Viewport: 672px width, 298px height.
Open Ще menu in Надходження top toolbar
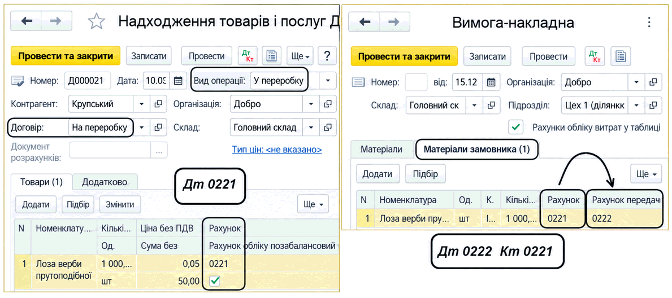(x=301, y=56)
